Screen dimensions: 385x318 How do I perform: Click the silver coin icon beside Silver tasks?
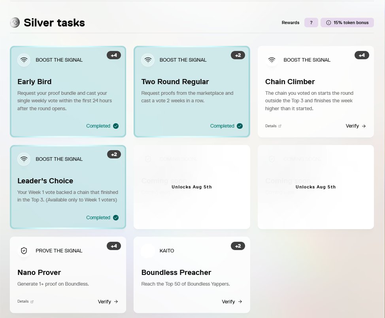click(15, 23)
